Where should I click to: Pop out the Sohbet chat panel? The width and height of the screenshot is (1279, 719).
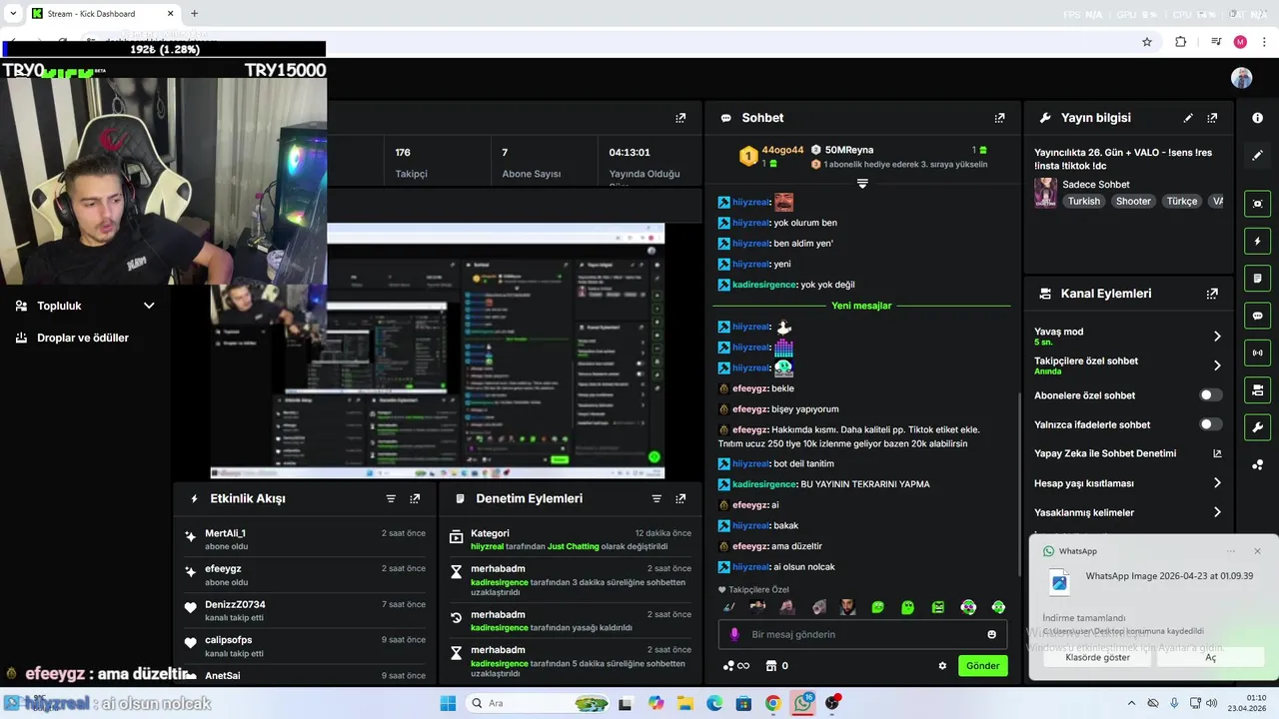tap(999, 118)
